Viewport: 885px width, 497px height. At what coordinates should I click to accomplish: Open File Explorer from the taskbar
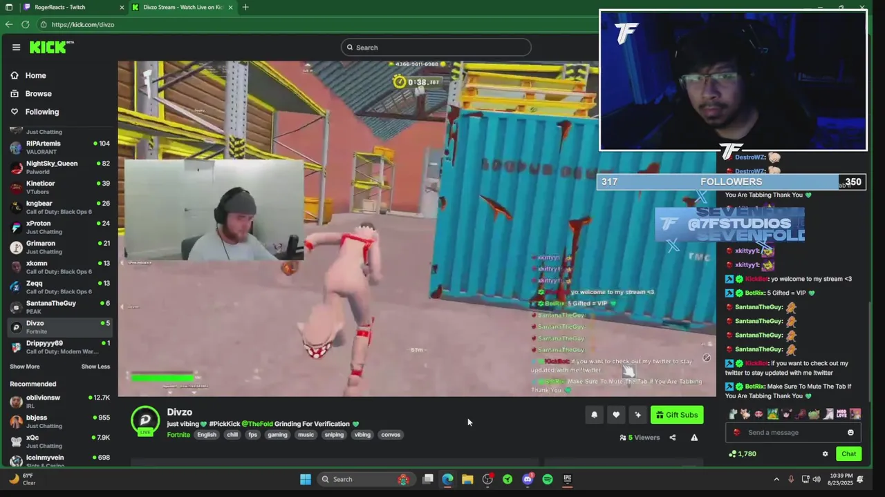tap(467, 479)
